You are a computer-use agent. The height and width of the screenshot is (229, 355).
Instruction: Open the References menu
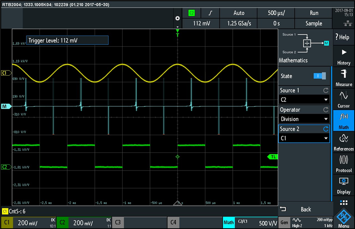[x=343, y=142]
